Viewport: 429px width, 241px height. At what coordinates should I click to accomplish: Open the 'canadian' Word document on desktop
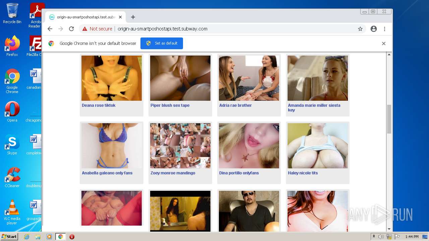point(35,79)
